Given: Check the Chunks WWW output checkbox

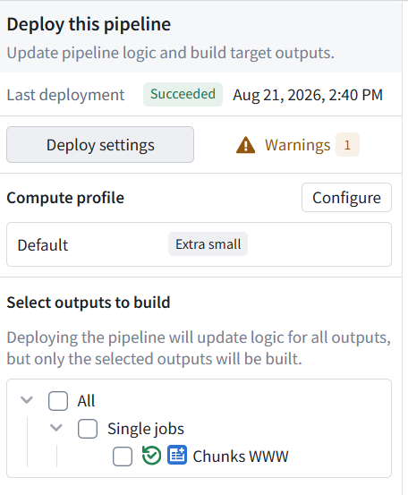Looking at the screenshot, I should click(123, 457).
